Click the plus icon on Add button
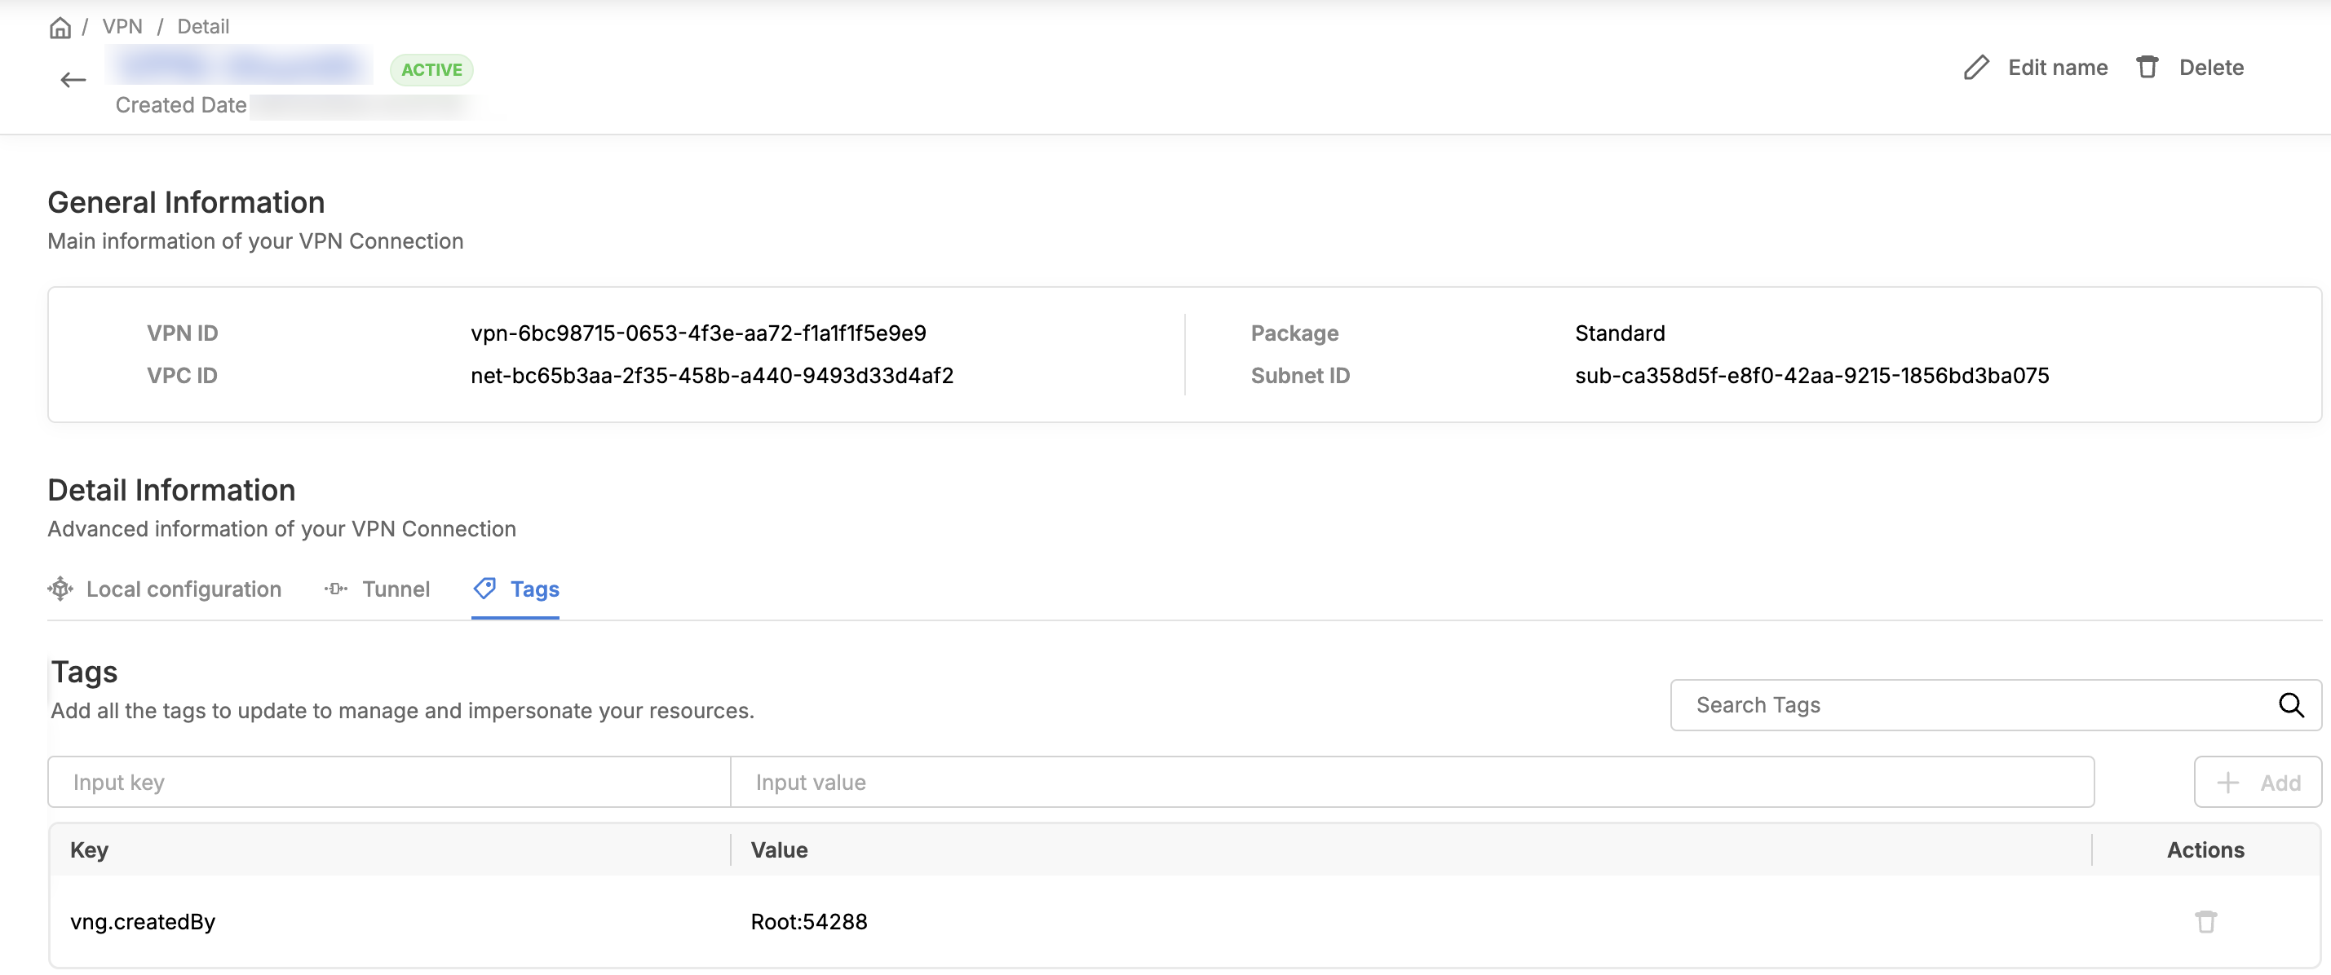This screenshot has width=2331, height=975. click(x=2228, y=783)
